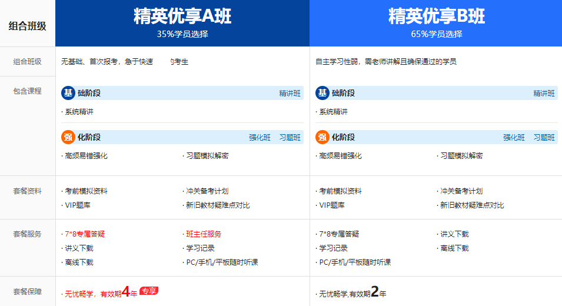Click 离线下载 in A班 column
Viewport: 562px width, 306px height.
click(x=79, y=262)
